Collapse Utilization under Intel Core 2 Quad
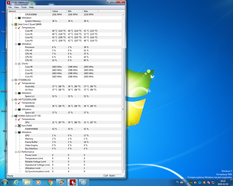The height and width of the screenshot is (186, 233). click(16, 44)
